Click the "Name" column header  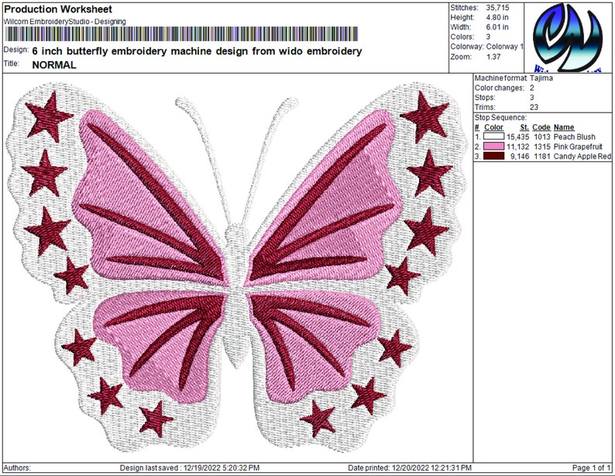(564, 127)
